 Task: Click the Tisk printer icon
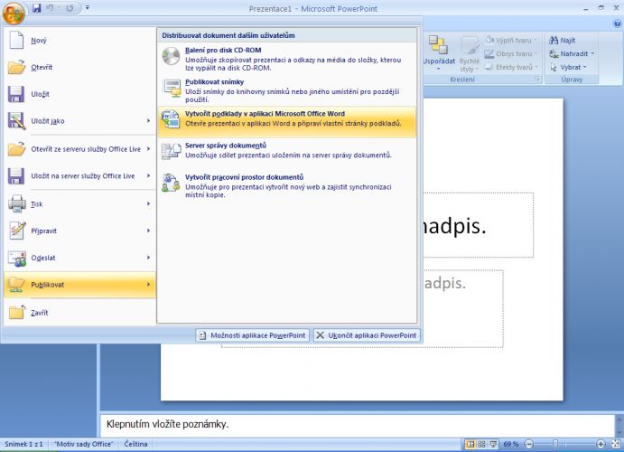point(17,204)
